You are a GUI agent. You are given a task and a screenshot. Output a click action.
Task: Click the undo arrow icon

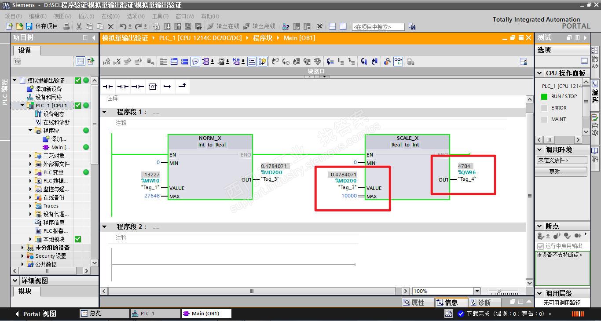tap(124, 26)
